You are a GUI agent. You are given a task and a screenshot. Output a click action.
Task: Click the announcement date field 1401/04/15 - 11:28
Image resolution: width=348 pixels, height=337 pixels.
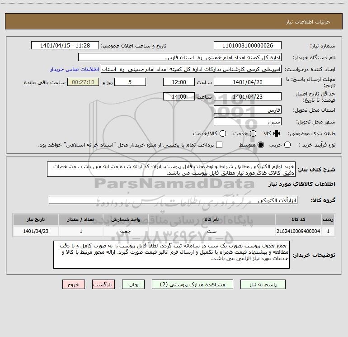pos(65,46)
